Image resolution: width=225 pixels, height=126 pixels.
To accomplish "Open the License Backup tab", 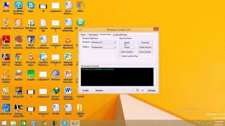I will coord(120,35).
